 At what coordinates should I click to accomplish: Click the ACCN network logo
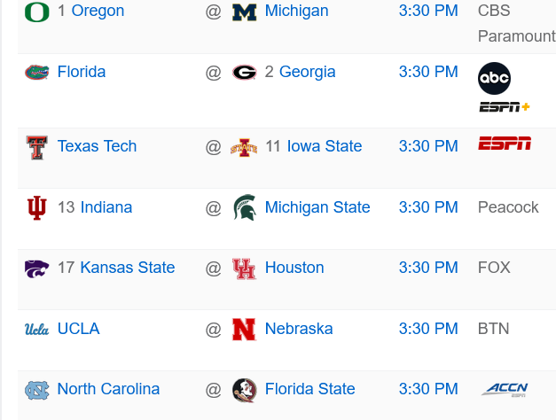pos(506,389)
